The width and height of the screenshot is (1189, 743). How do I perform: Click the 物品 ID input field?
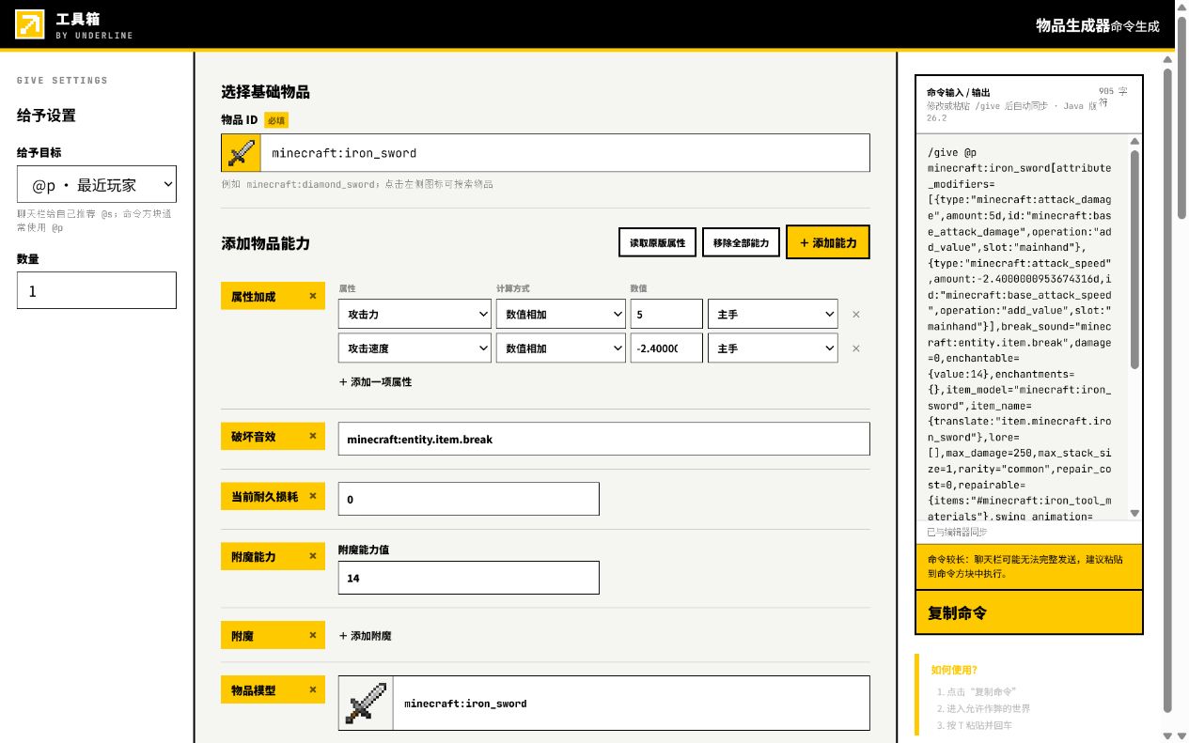pos(565,153)
